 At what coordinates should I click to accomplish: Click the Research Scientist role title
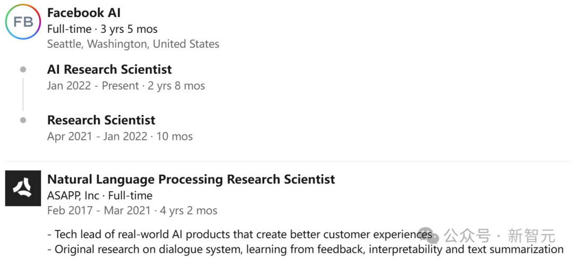[101, 120]
